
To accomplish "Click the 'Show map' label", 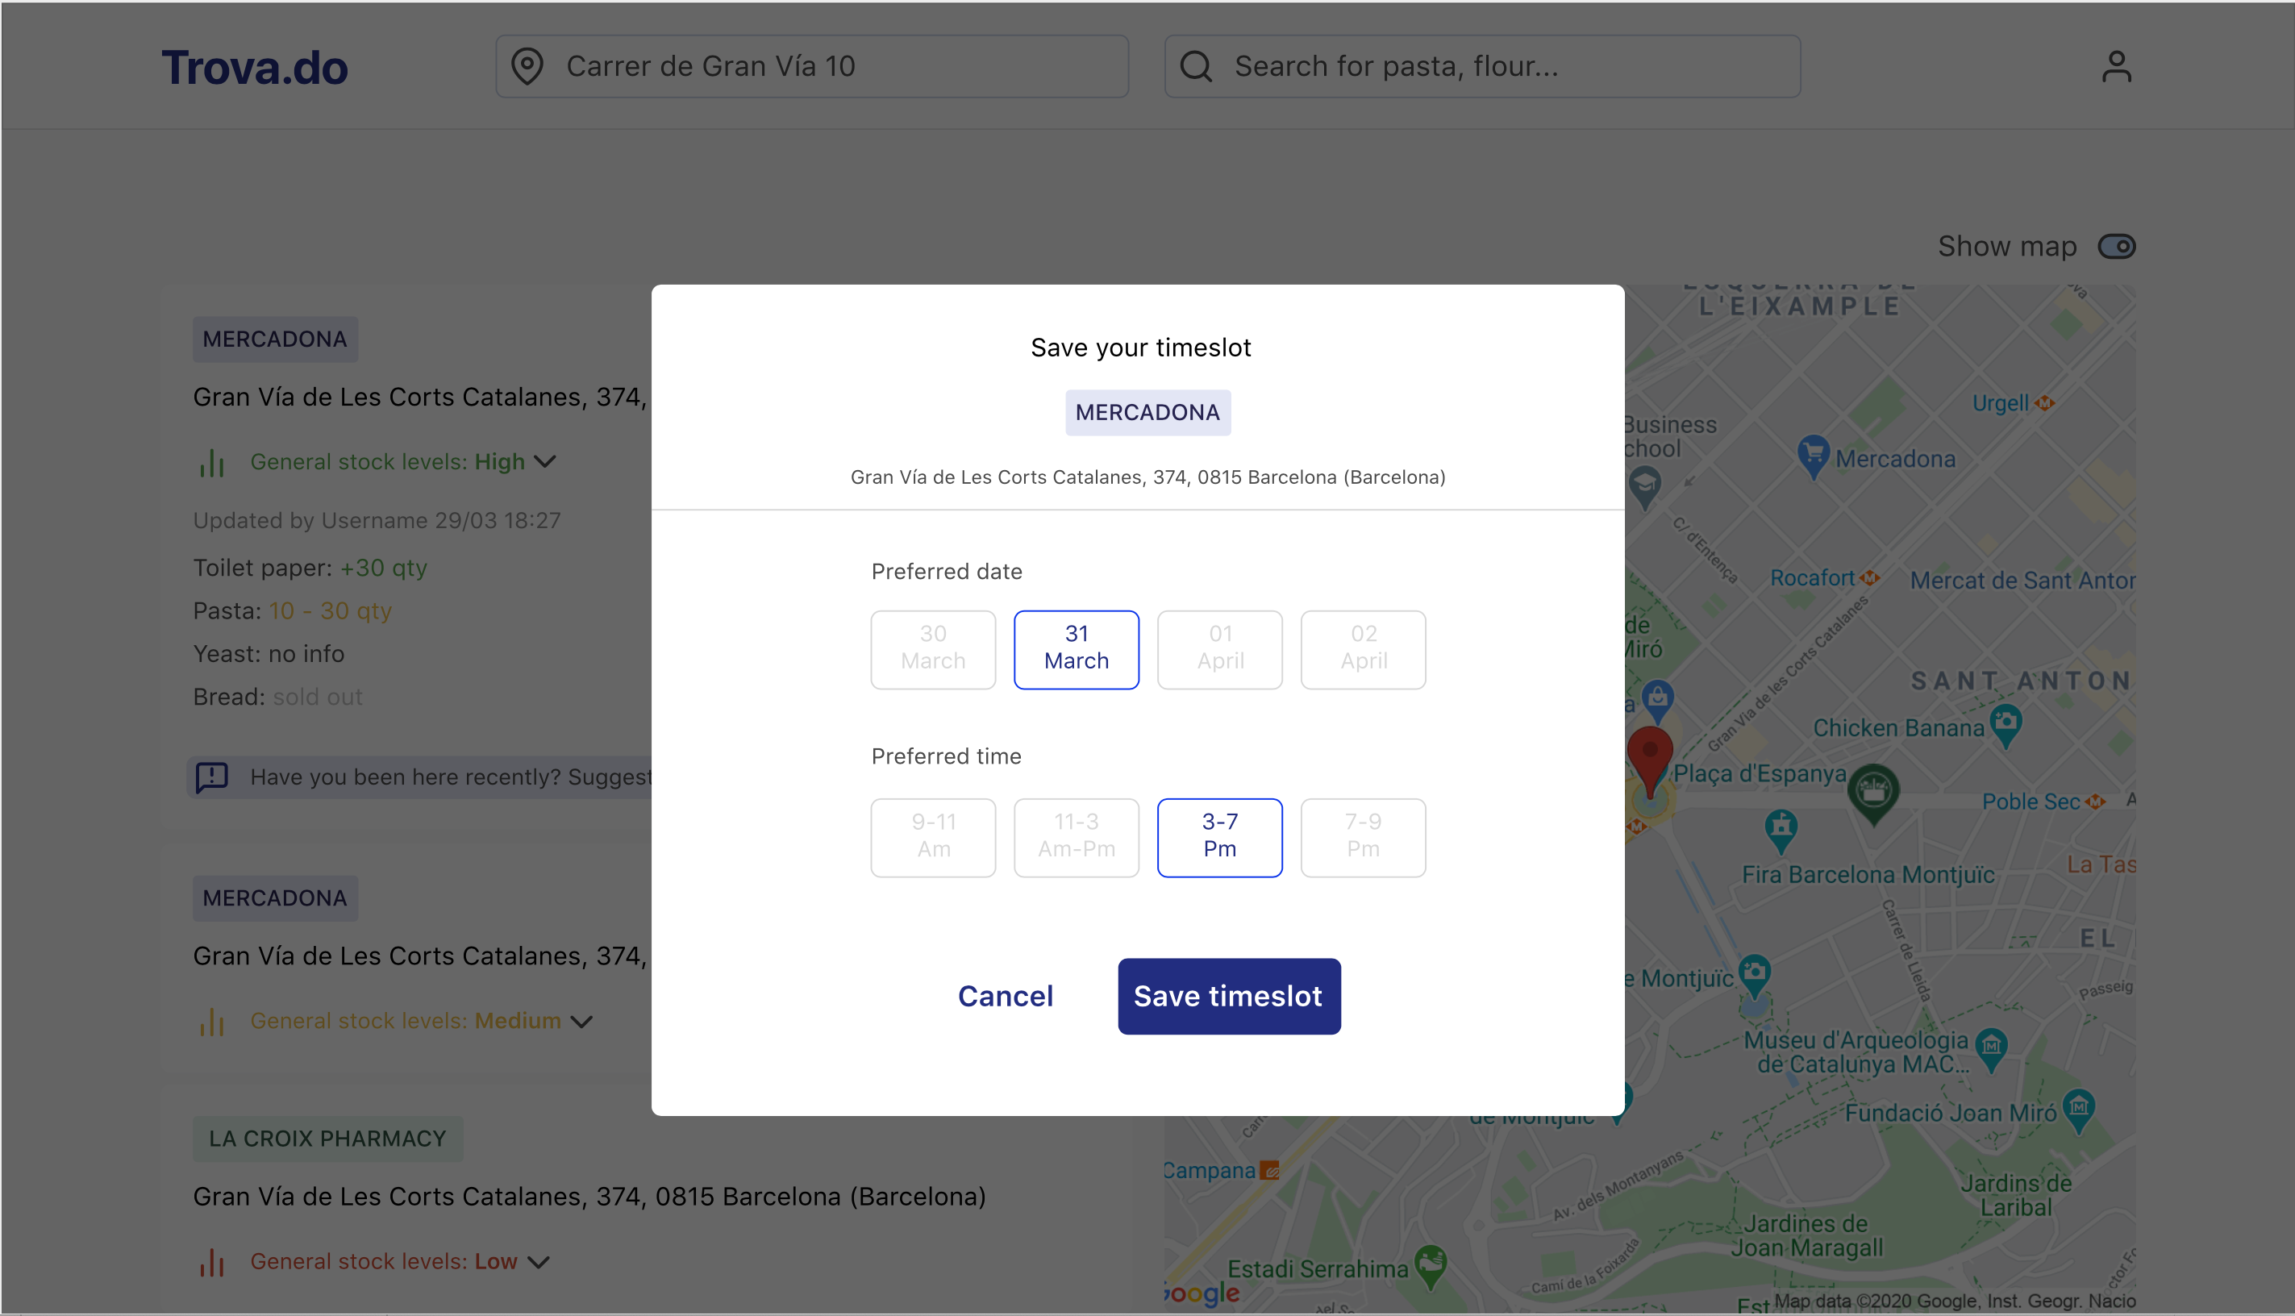I will (x=2006, y=247).
